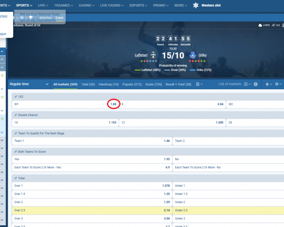Click the Oriku team crest

coord(193,55)
